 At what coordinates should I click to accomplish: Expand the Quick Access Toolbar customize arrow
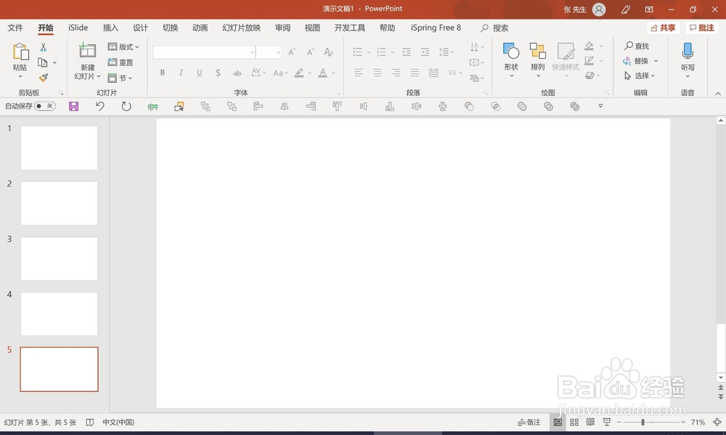tap(600, 106)
